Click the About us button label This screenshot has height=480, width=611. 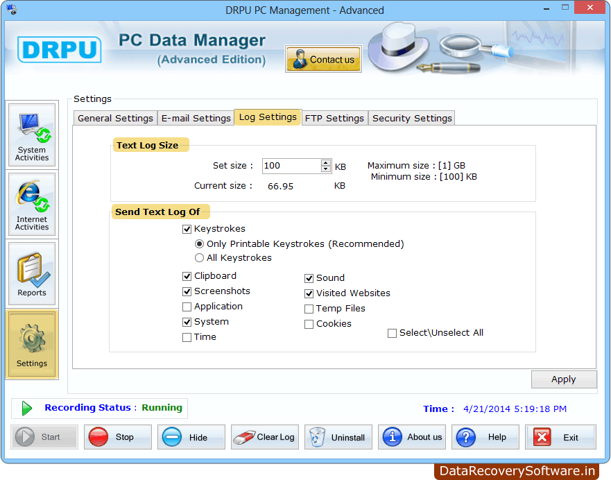click(424, 437)
